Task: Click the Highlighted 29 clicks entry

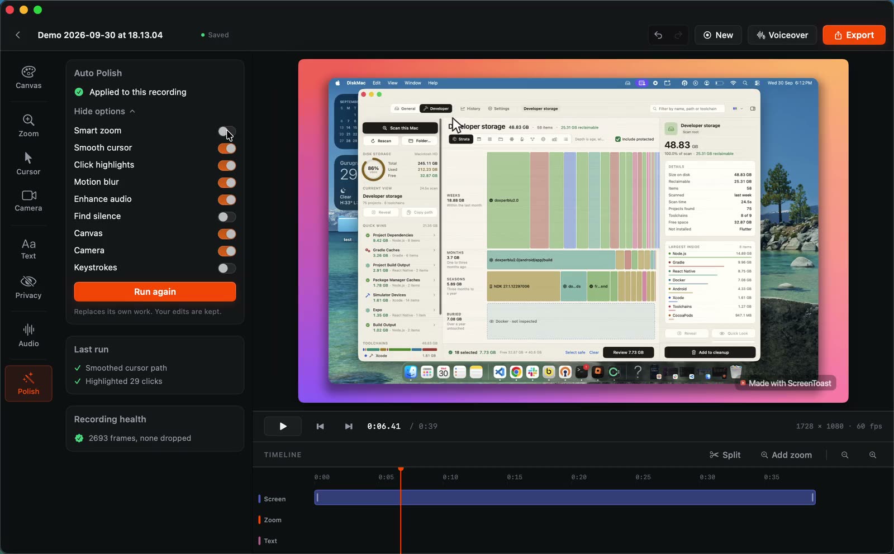Action: click(123, 381)
